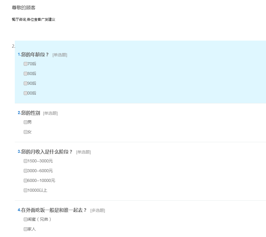Click the [单选题] tag beside 您的性别

click(50, 113)
